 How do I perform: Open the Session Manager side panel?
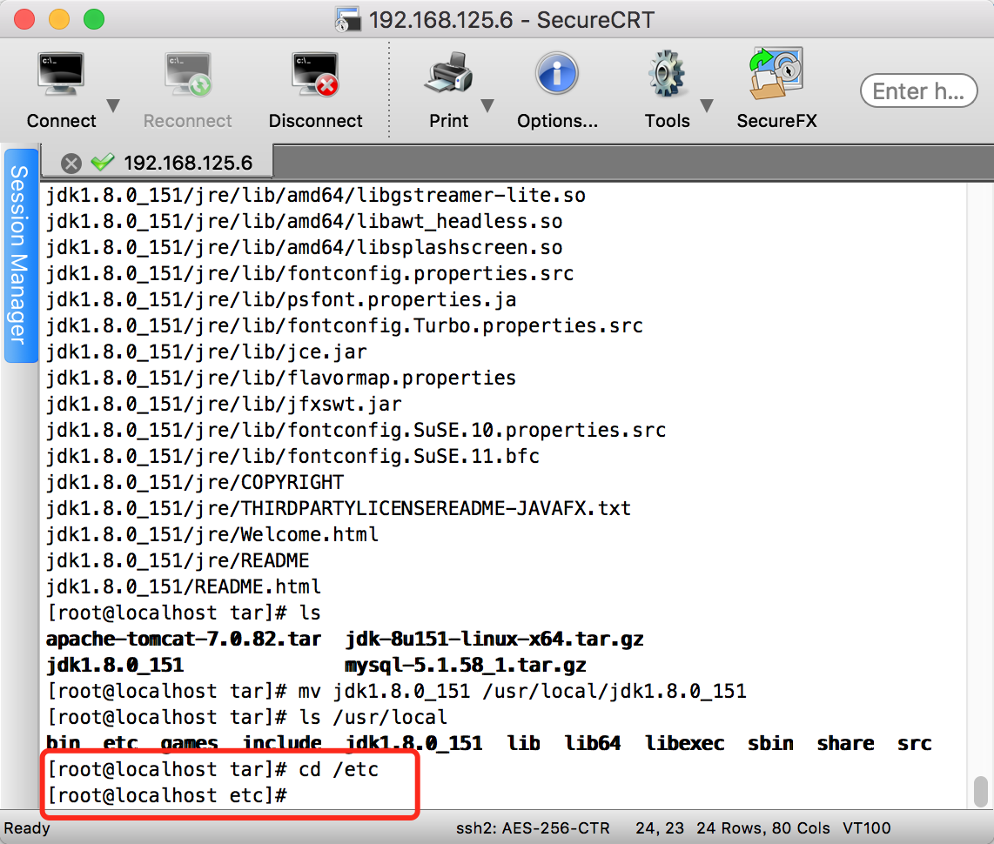[20, 255]
